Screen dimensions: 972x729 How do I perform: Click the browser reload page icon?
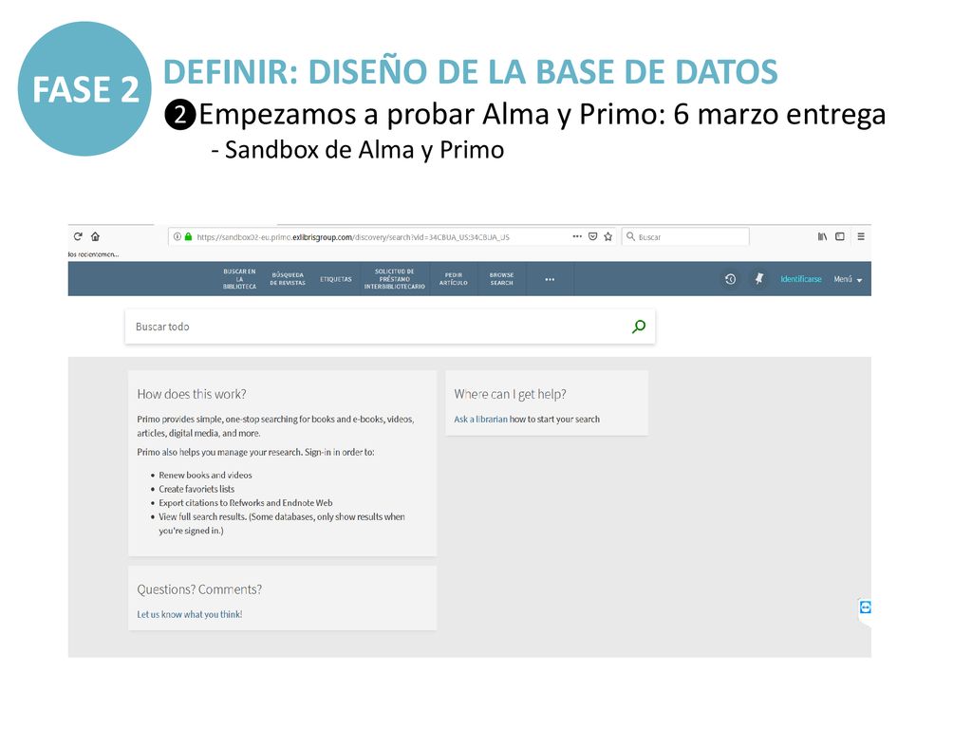pyautogui.click(x=78, y=236)
